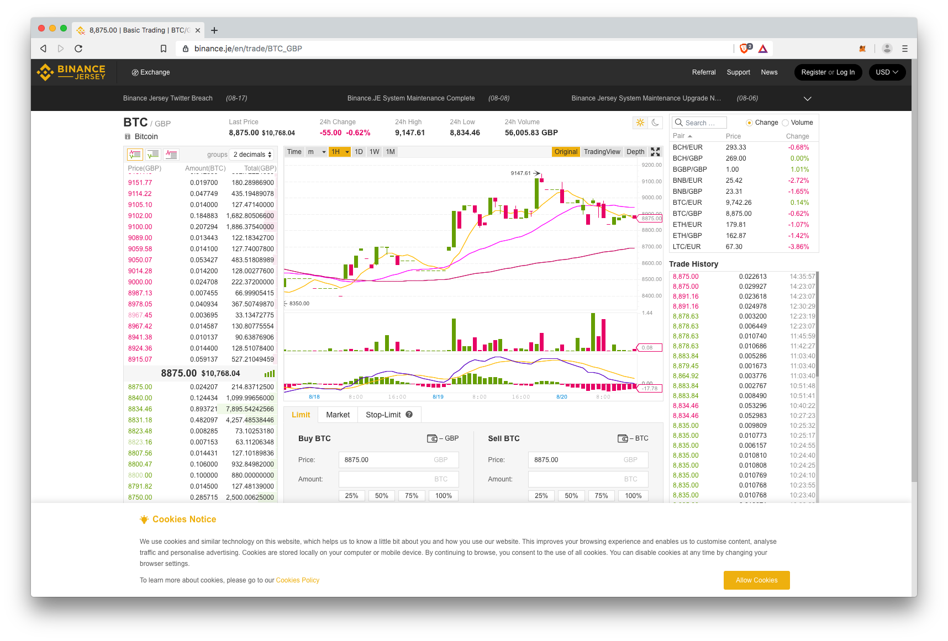The width and height of the screenshot is (948, 641).
Task: Open Brave Shields icon in address bar
Action: pos(745,49)
